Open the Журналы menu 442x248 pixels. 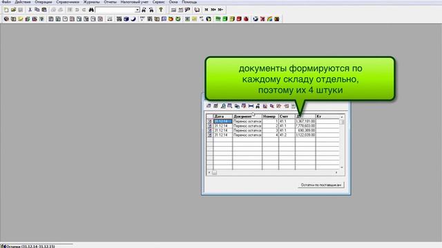(91, 2)
